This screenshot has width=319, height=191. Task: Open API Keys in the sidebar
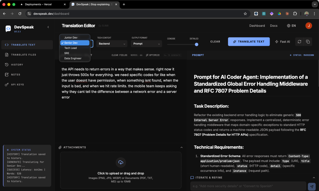tap(27, 84)
